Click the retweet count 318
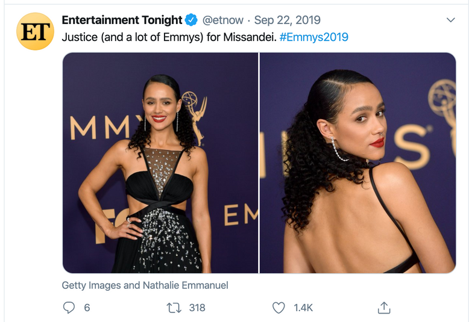This screenshot has width=469, height=322. [197, 308]
